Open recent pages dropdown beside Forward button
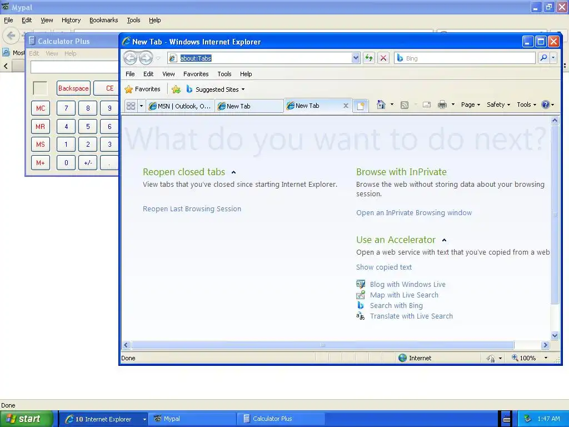 pos(158,58)
